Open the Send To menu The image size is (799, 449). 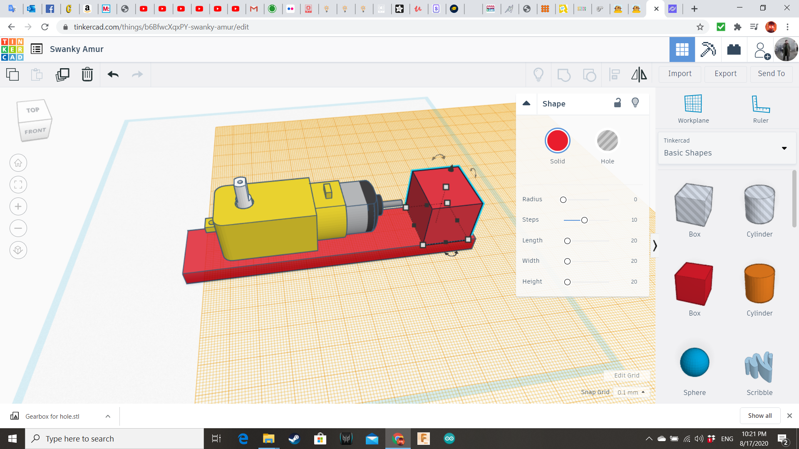pos(771,74)
